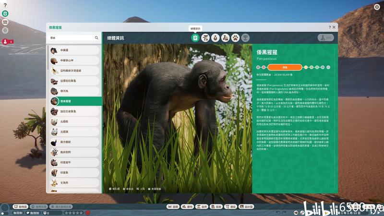Viewport: 384px width, 216px height.
Task: Select 中美貘 tapir in animal list
Action: 75,50
